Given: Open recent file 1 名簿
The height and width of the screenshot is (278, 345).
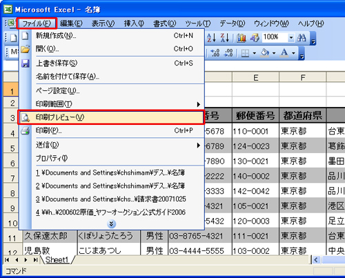Looking at the screenshot, I should (x=112, y=172).
